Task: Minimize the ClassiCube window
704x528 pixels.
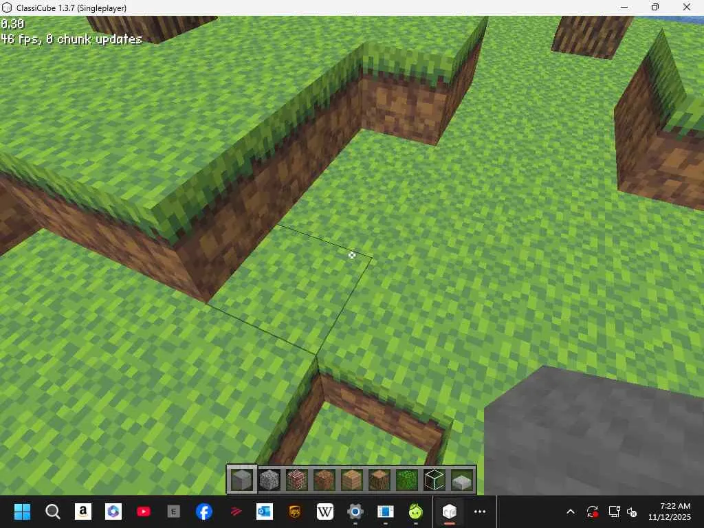Action: coord(624,8)
